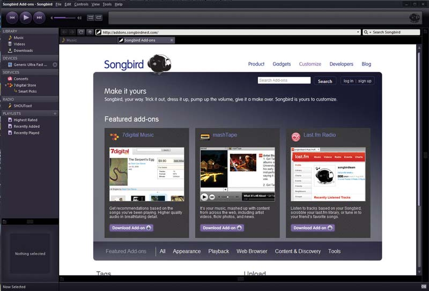The image size is (429, 291).
Task: Eject the Generic Ultra Fast device
Action: coord(55,65)
